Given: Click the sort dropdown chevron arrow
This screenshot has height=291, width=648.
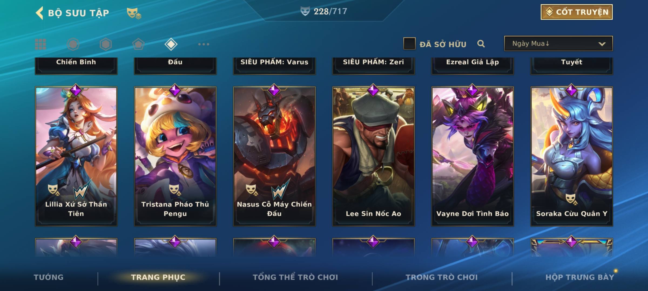Looking at the screenshot, I should tap(602, 44).
